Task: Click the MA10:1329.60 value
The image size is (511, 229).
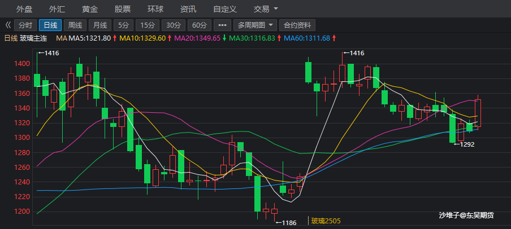Action: [x=143, y=38]
